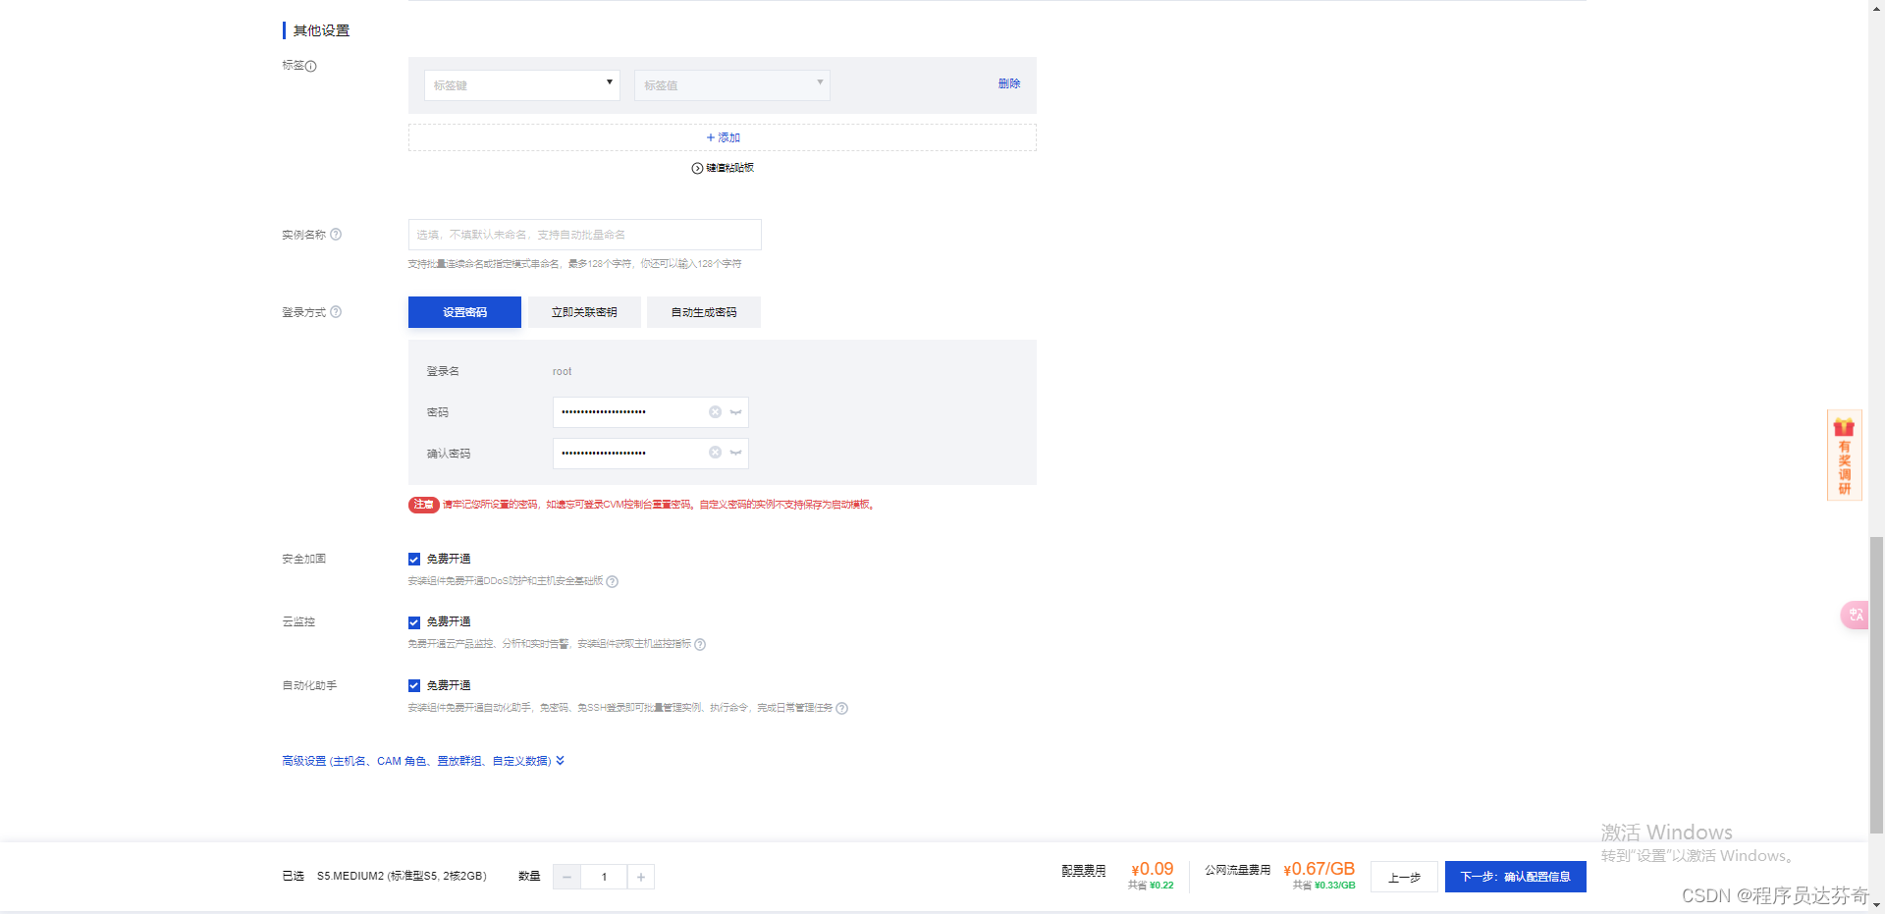Open the 实例名称 help question icon
1885x914 pixels.
(336, 234)
